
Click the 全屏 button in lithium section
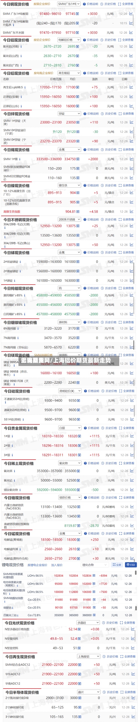(x=117, y=565)
